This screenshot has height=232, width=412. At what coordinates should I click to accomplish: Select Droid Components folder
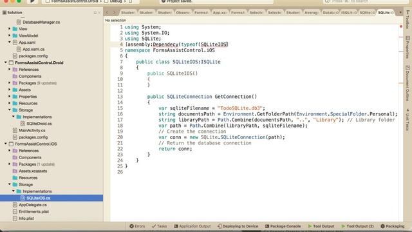(x=30, y=76)
